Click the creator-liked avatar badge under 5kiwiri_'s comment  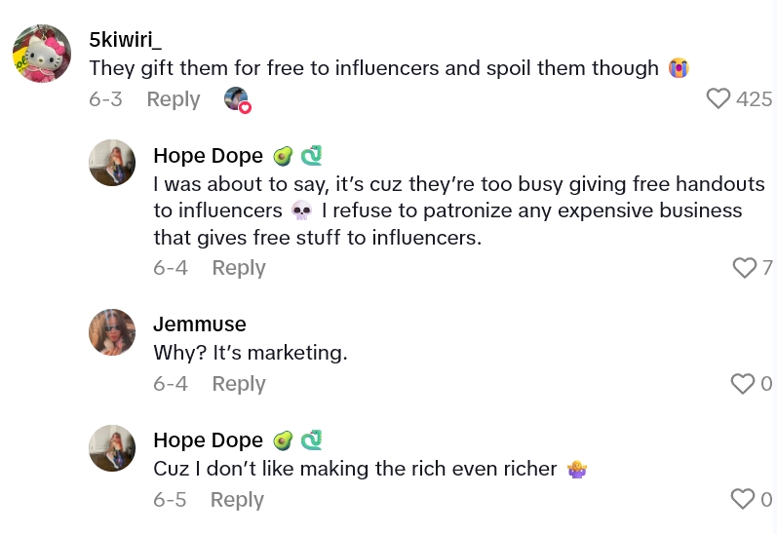(237, 99)
